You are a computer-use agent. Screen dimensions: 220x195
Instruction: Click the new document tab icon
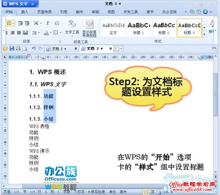[x=117, y=49]
